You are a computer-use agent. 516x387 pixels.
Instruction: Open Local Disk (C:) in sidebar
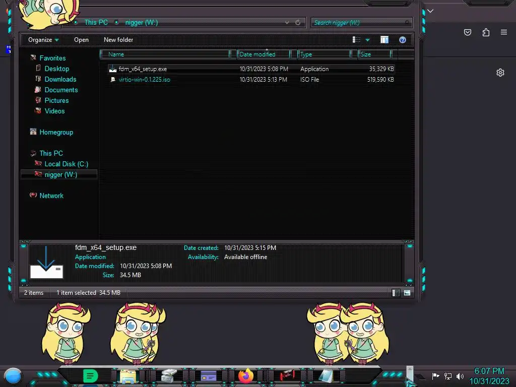[x=66, y=164]
